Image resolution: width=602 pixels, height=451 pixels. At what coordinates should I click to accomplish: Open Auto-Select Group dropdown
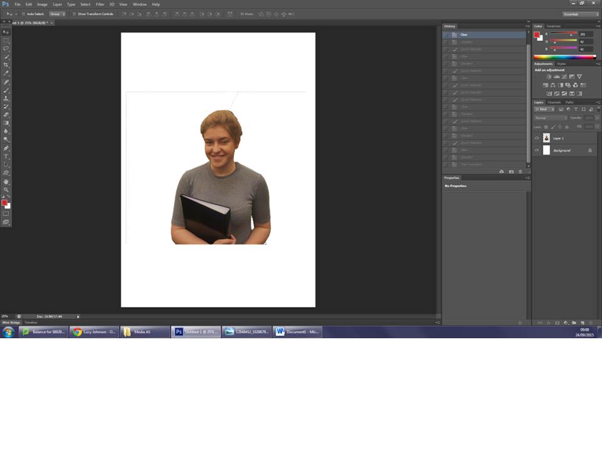57,14
